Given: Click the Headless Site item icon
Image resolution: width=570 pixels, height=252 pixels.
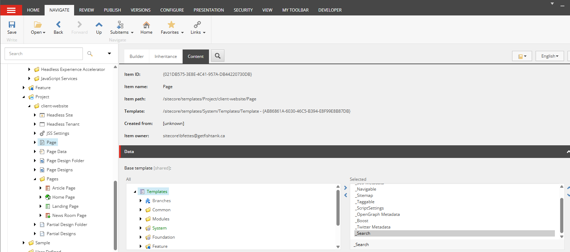Looking at the screenshot, I should tap(42, 115).
